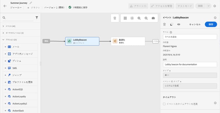Click the search magnifier in the palette
The height and width of the screenshot is (113, 220).
point(4,18)
